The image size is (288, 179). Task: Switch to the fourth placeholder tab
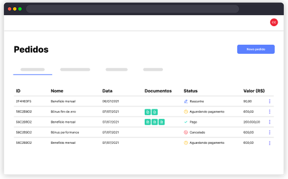[x=153, y=69]
